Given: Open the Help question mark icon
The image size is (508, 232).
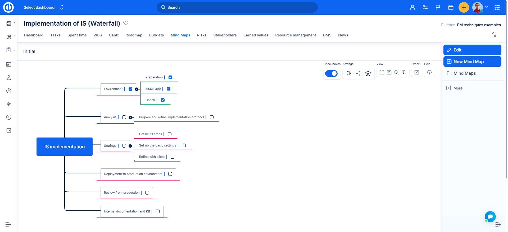Looking at the screenshot, I should (429, 72).
